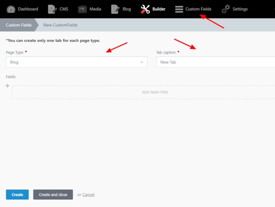Click the plus icon under Fields
The width and height of the screenshot is (275, 207).
7,86
